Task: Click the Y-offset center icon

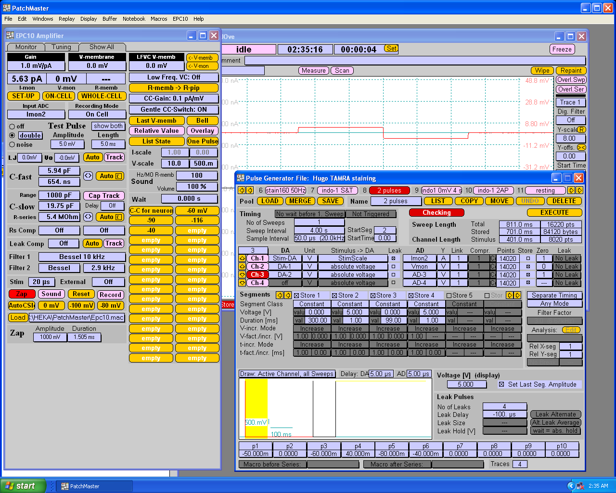Action: point(581,147)
